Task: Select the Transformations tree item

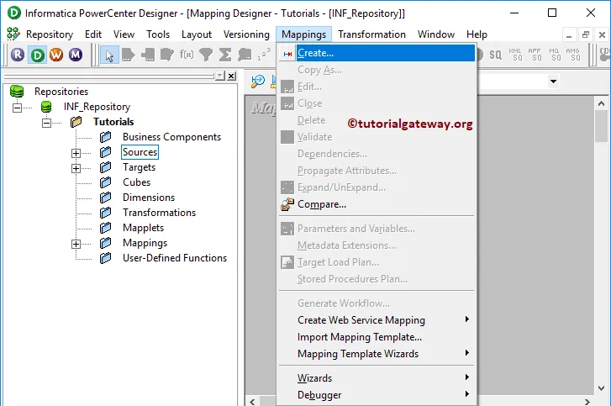Action: pyautogui.click(x=159, y=213)
